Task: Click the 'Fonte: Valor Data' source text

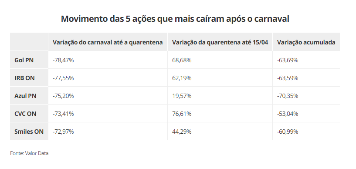Action: click(x=29, y=153)
